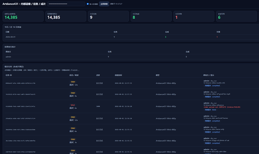Click admin · dry_run on the failed task row
The image size is (259, 154).
pos(210,103)
